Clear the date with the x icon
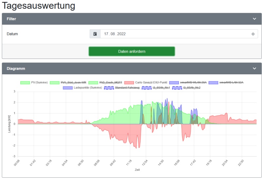 pos(253,34)
